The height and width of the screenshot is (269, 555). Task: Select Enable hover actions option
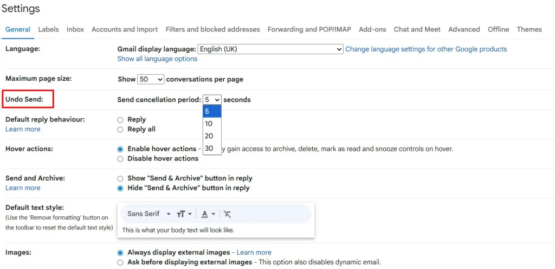pos(120,149)
